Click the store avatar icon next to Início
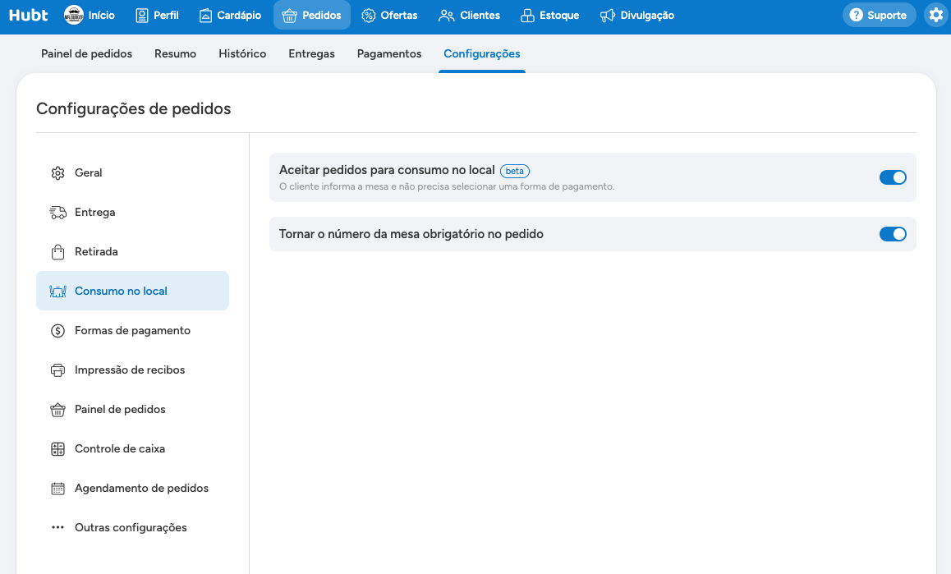The image size is (951, 574). pyautogui.click(x=74, y=15)
